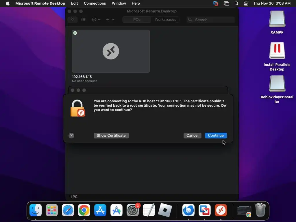Open Launchpad from the Dock
Screen dimensions: 296x222
tap(52, 210)
